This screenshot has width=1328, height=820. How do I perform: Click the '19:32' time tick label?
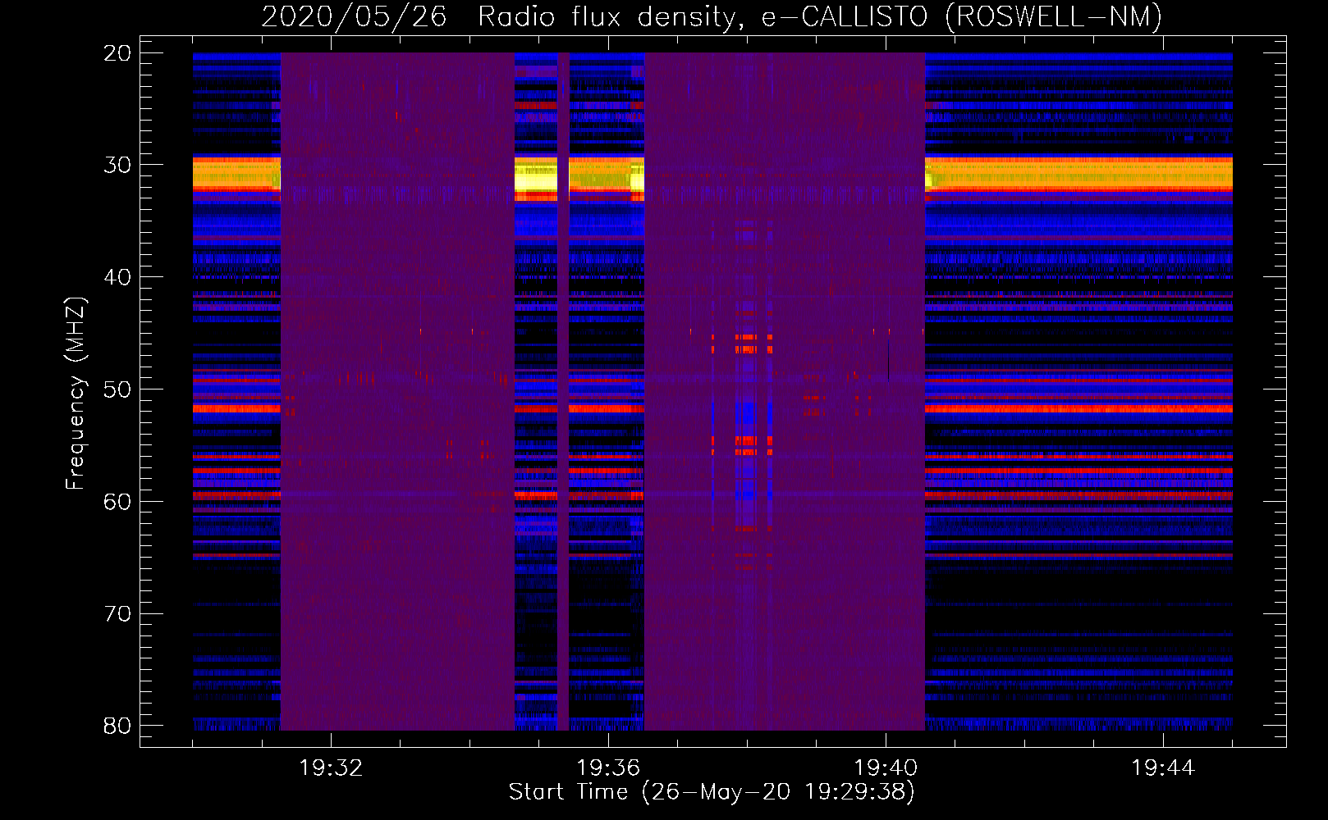pos(331,768)
